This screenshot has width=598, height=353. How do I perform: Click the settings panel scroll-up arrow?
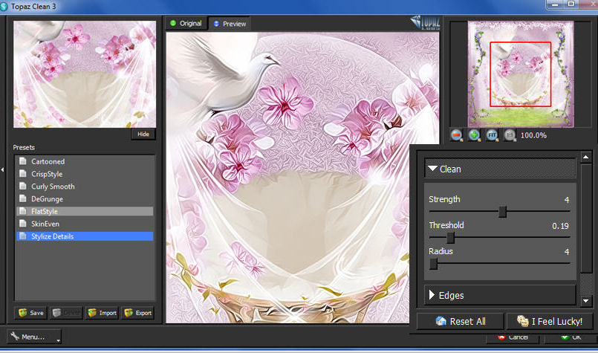586,157
